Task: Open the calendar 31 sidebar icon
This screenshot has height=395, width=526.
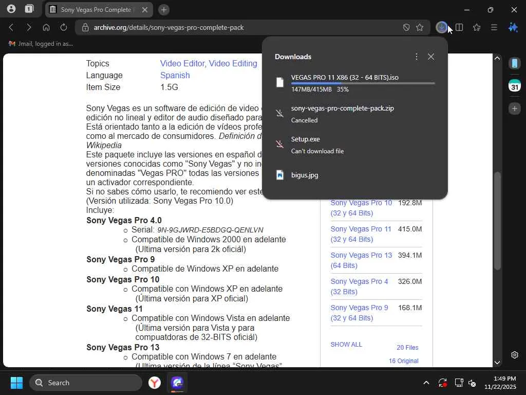Action: pos(515,85)
